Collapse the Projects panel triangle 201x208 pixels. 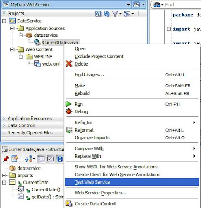[4, 14]
